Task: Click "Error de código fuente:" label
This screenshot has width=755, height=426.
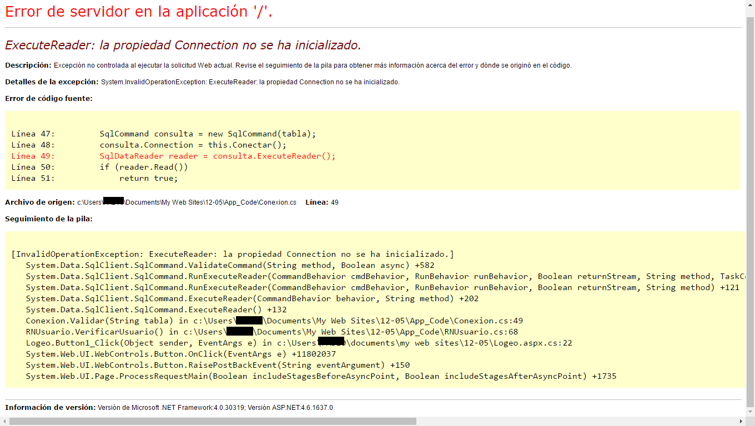Action: pyautogui.click(x=49, y=99)
